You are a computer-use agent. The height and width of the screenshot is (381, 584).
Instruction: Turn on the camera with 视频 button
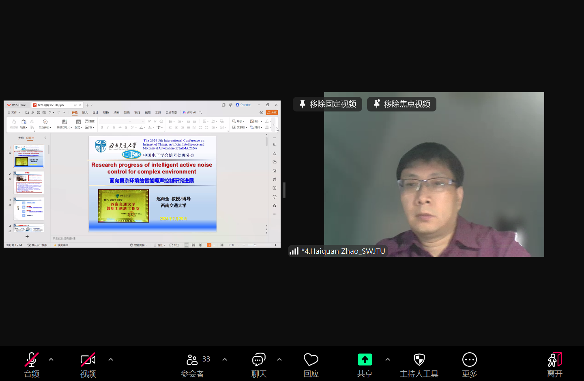point(88,365)
